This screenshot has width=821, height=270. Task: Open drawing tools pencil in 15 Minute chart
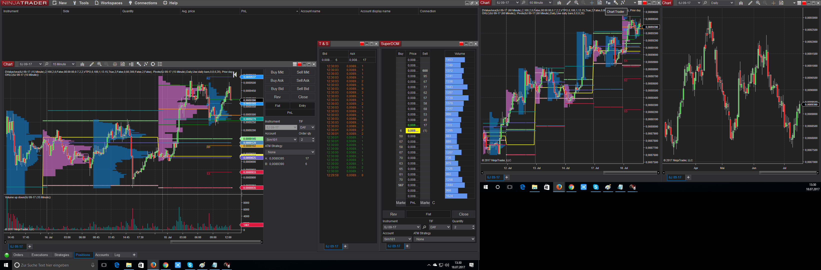(91, 64)
